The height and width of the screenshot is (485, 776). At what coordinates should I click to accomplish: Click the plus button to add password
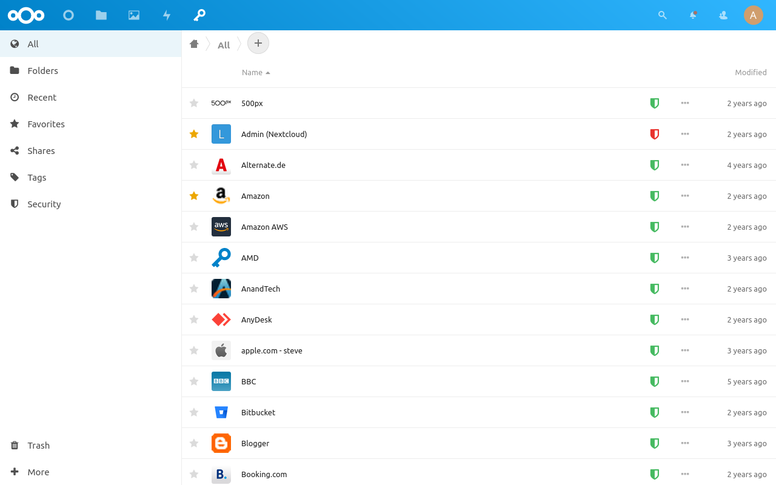tap(258, 43)
